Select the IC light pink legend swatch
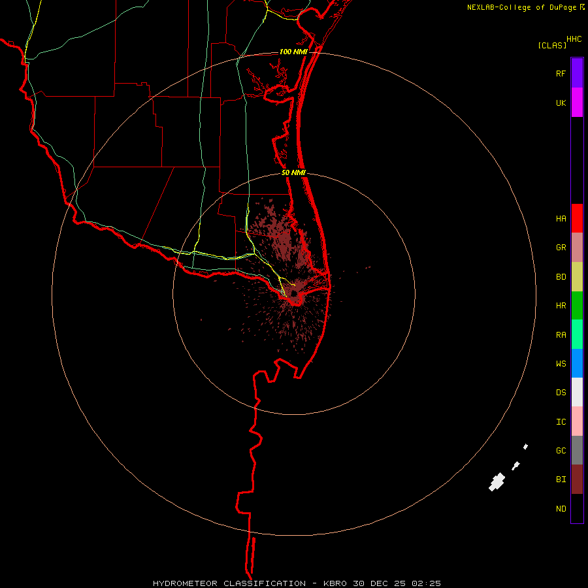Viewport: 588px width, 588px height. coord(577,421)
